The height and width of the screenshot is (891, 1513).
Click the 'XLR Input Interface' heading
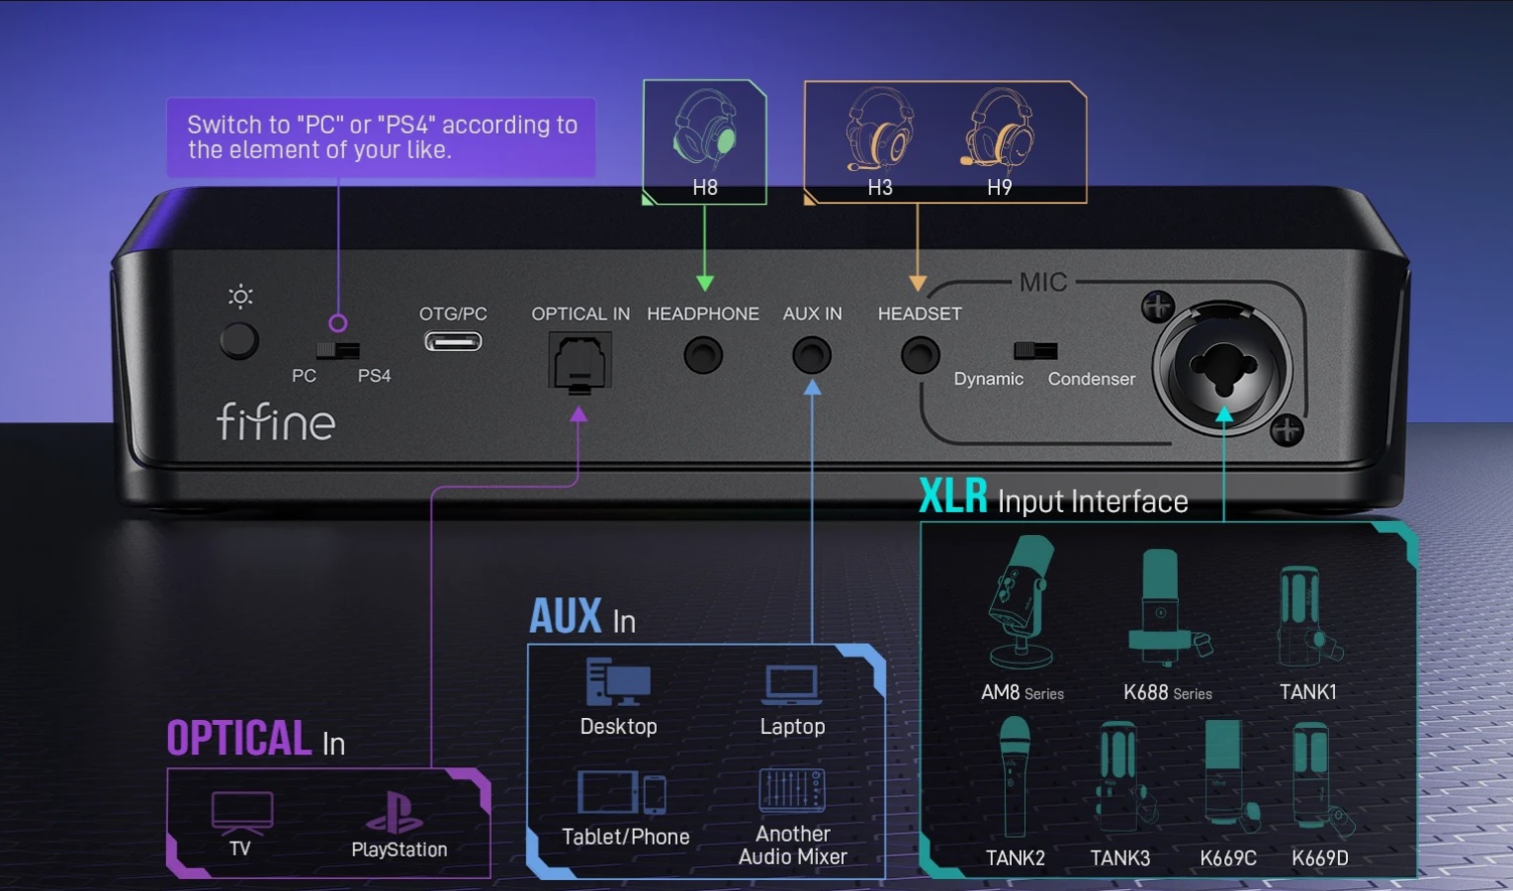click(x=1053, y=497)
